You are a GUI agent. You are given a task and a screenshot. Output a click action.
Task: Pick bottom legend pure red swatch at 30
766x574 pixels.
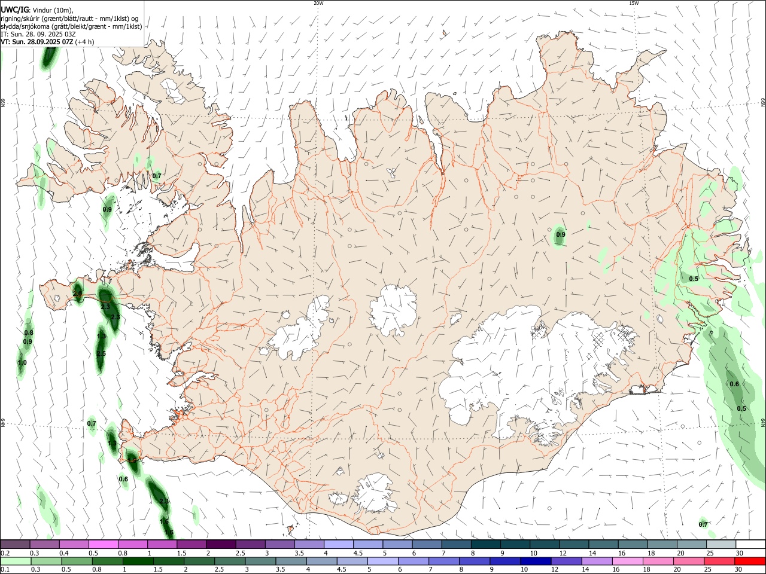750,561
